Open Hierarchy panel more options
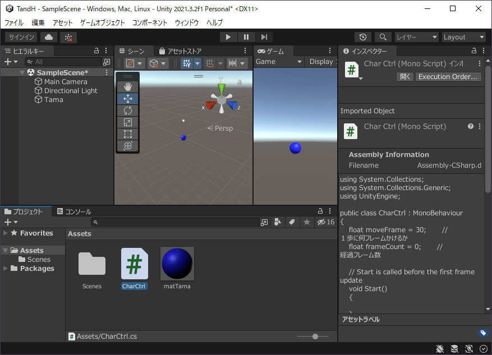Viewport: 492px width, 355px height. [x=106, y=50]
